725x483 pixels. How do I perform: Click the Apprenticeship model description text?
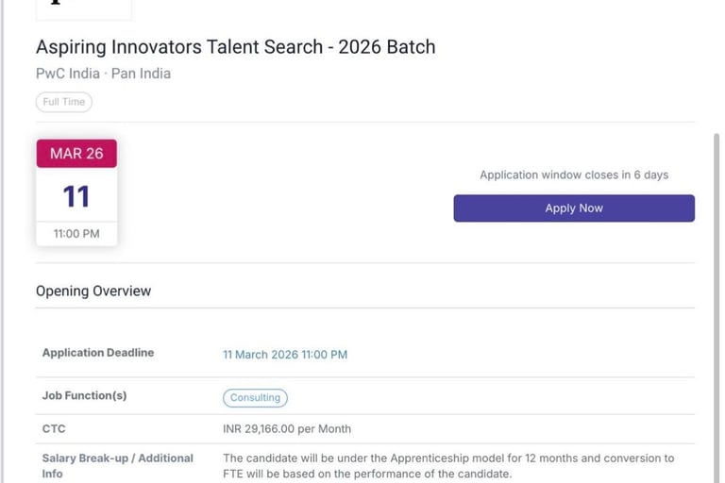(x=448, y=466)
